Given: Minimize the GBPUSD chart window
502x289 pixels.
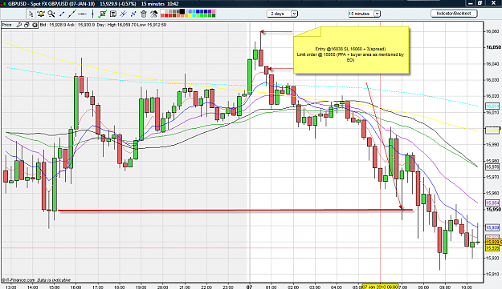Looking at the screenshot, I should (470, 3).
